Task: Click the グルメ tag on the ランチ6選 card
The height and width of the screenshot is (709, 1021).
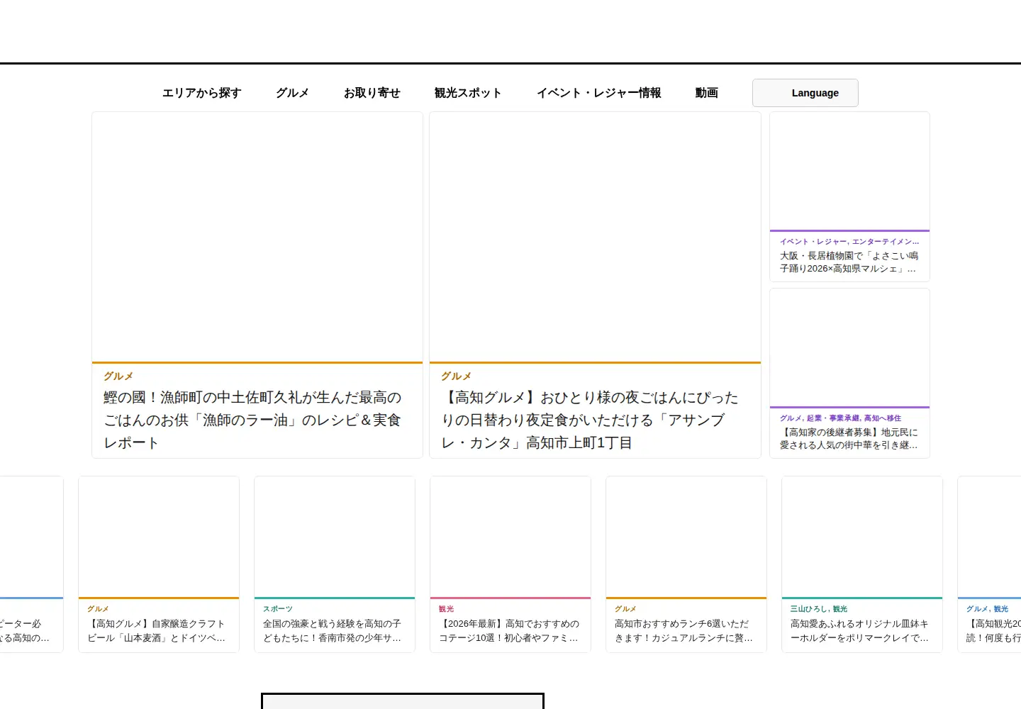Action: (625, 609)
